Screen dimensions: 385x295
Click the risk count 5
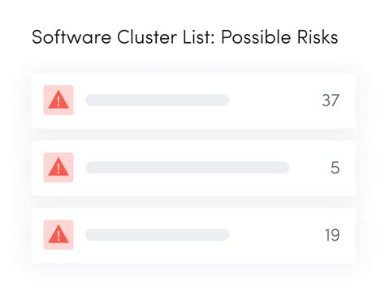[x=335, y=168]
